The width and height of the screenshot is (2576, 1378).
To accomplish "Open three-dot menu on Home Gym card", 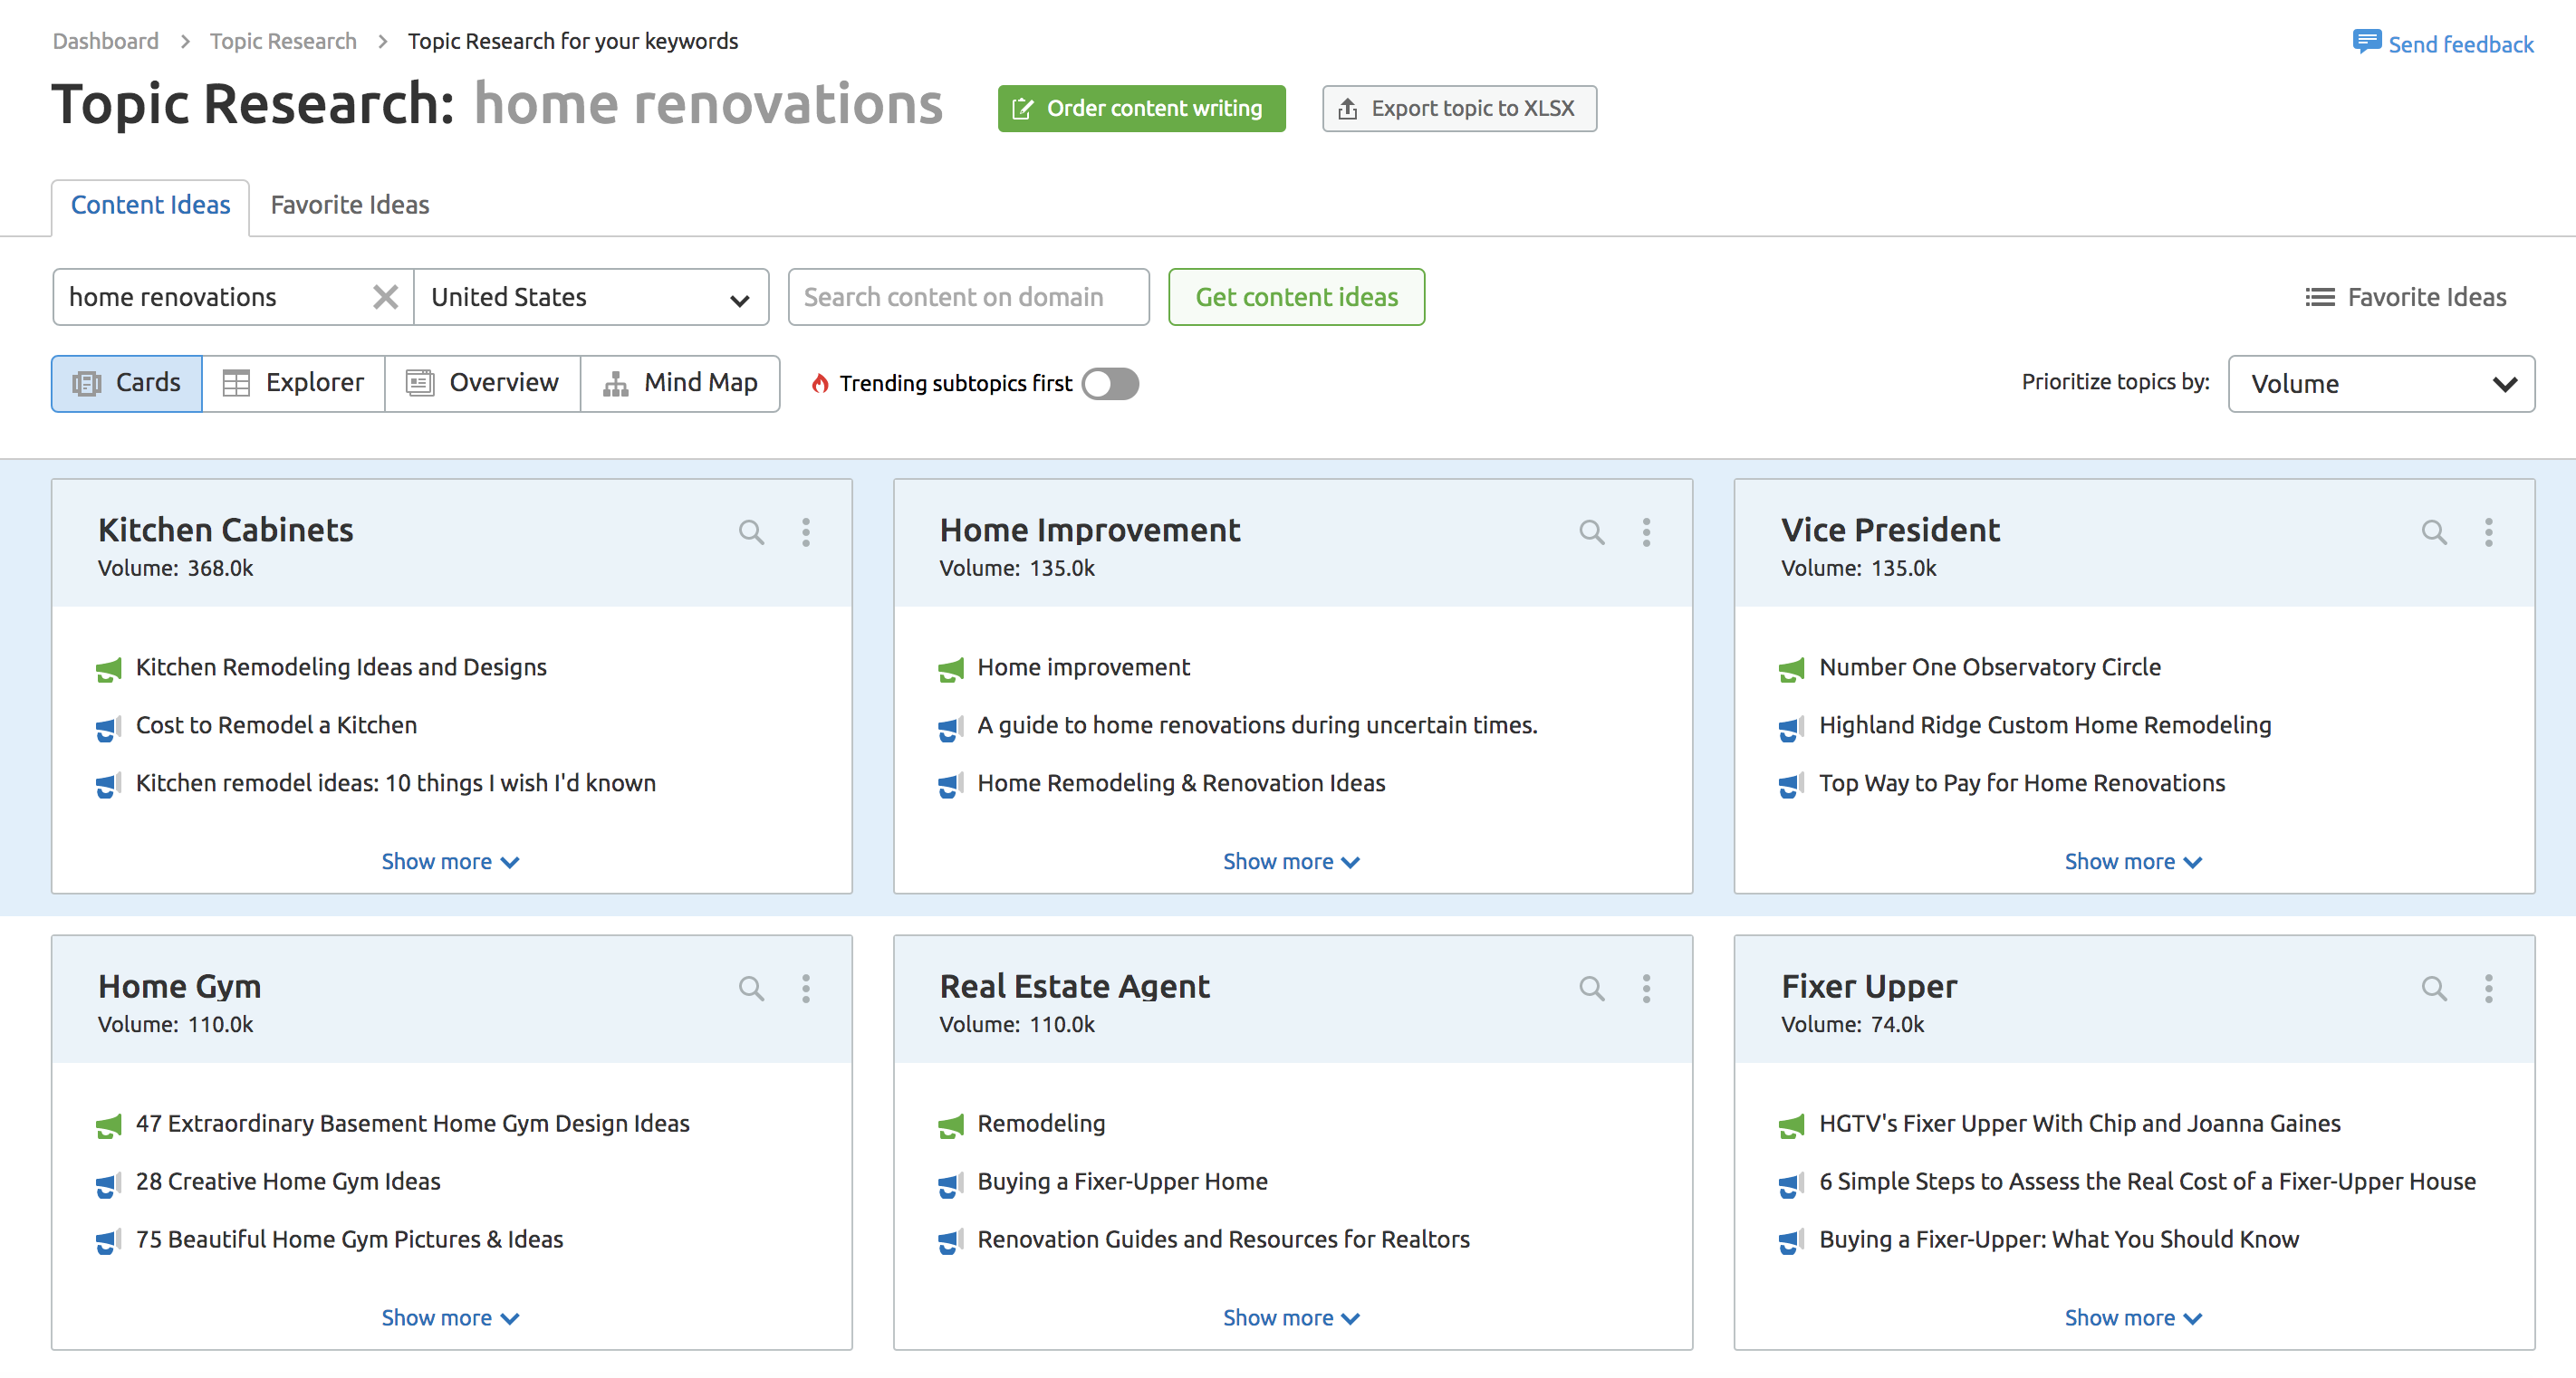I will click(806, 990).
